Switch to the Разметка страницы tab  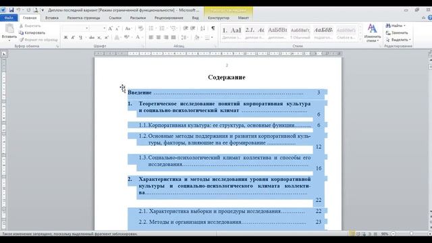coord(84,18)
